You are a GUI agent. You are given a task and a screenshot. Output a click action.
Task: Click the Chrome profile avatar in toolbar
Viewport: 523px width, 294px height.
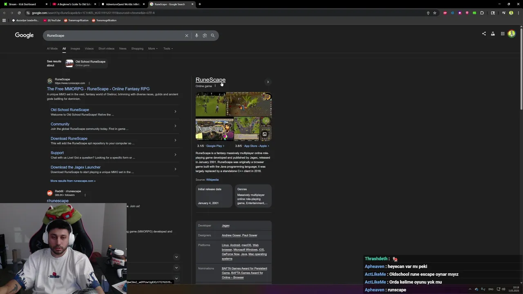[511, 13]
